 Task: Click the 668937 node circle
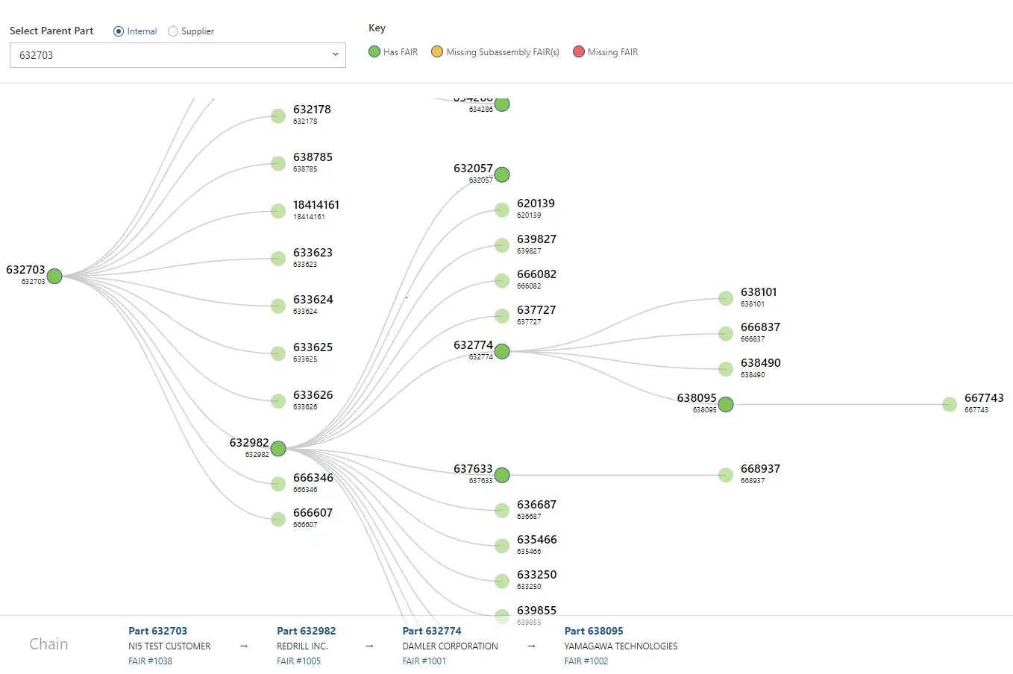click(725, 475)
